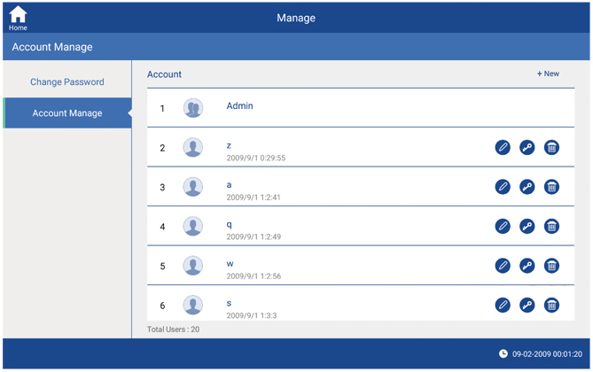Select the Admin account name

[239, 106]
